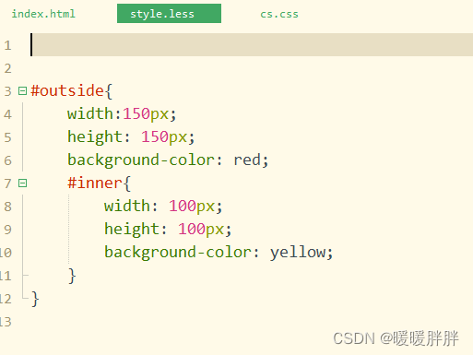Click line number 1 in gutter
This screenshot has width=473, height=355.
pyautogui.click(x=8, y=45)
